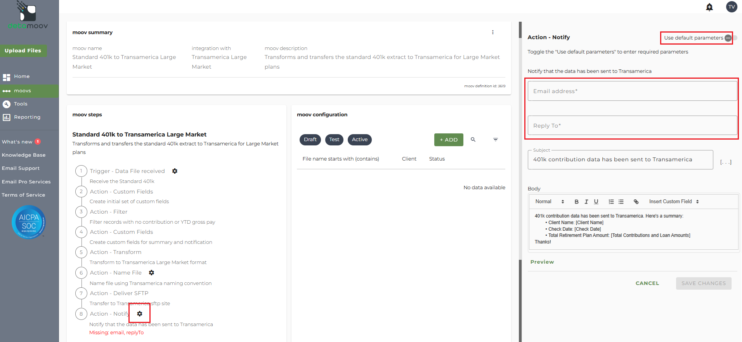
Task: Select step 1 Trigger - Data File received
Action: pos(127,171)
